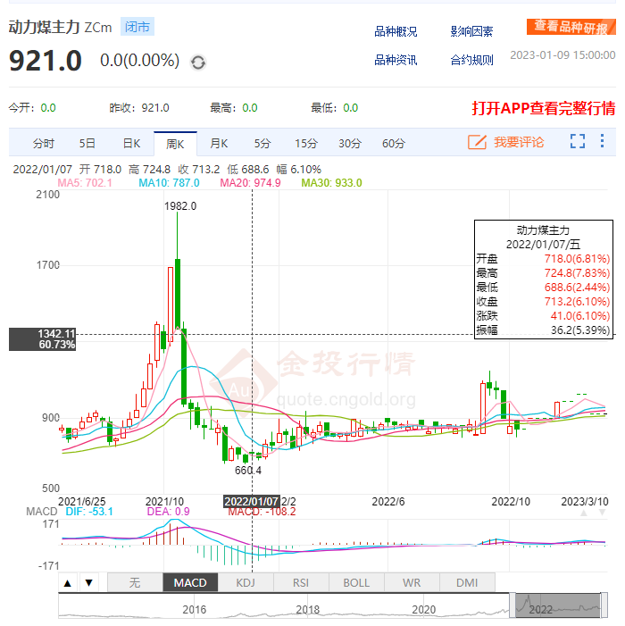The width and height of the screenshot is (625, 626).
Task: Click the 2022/01/07 crosshair date label
Action: click(252, 502)
